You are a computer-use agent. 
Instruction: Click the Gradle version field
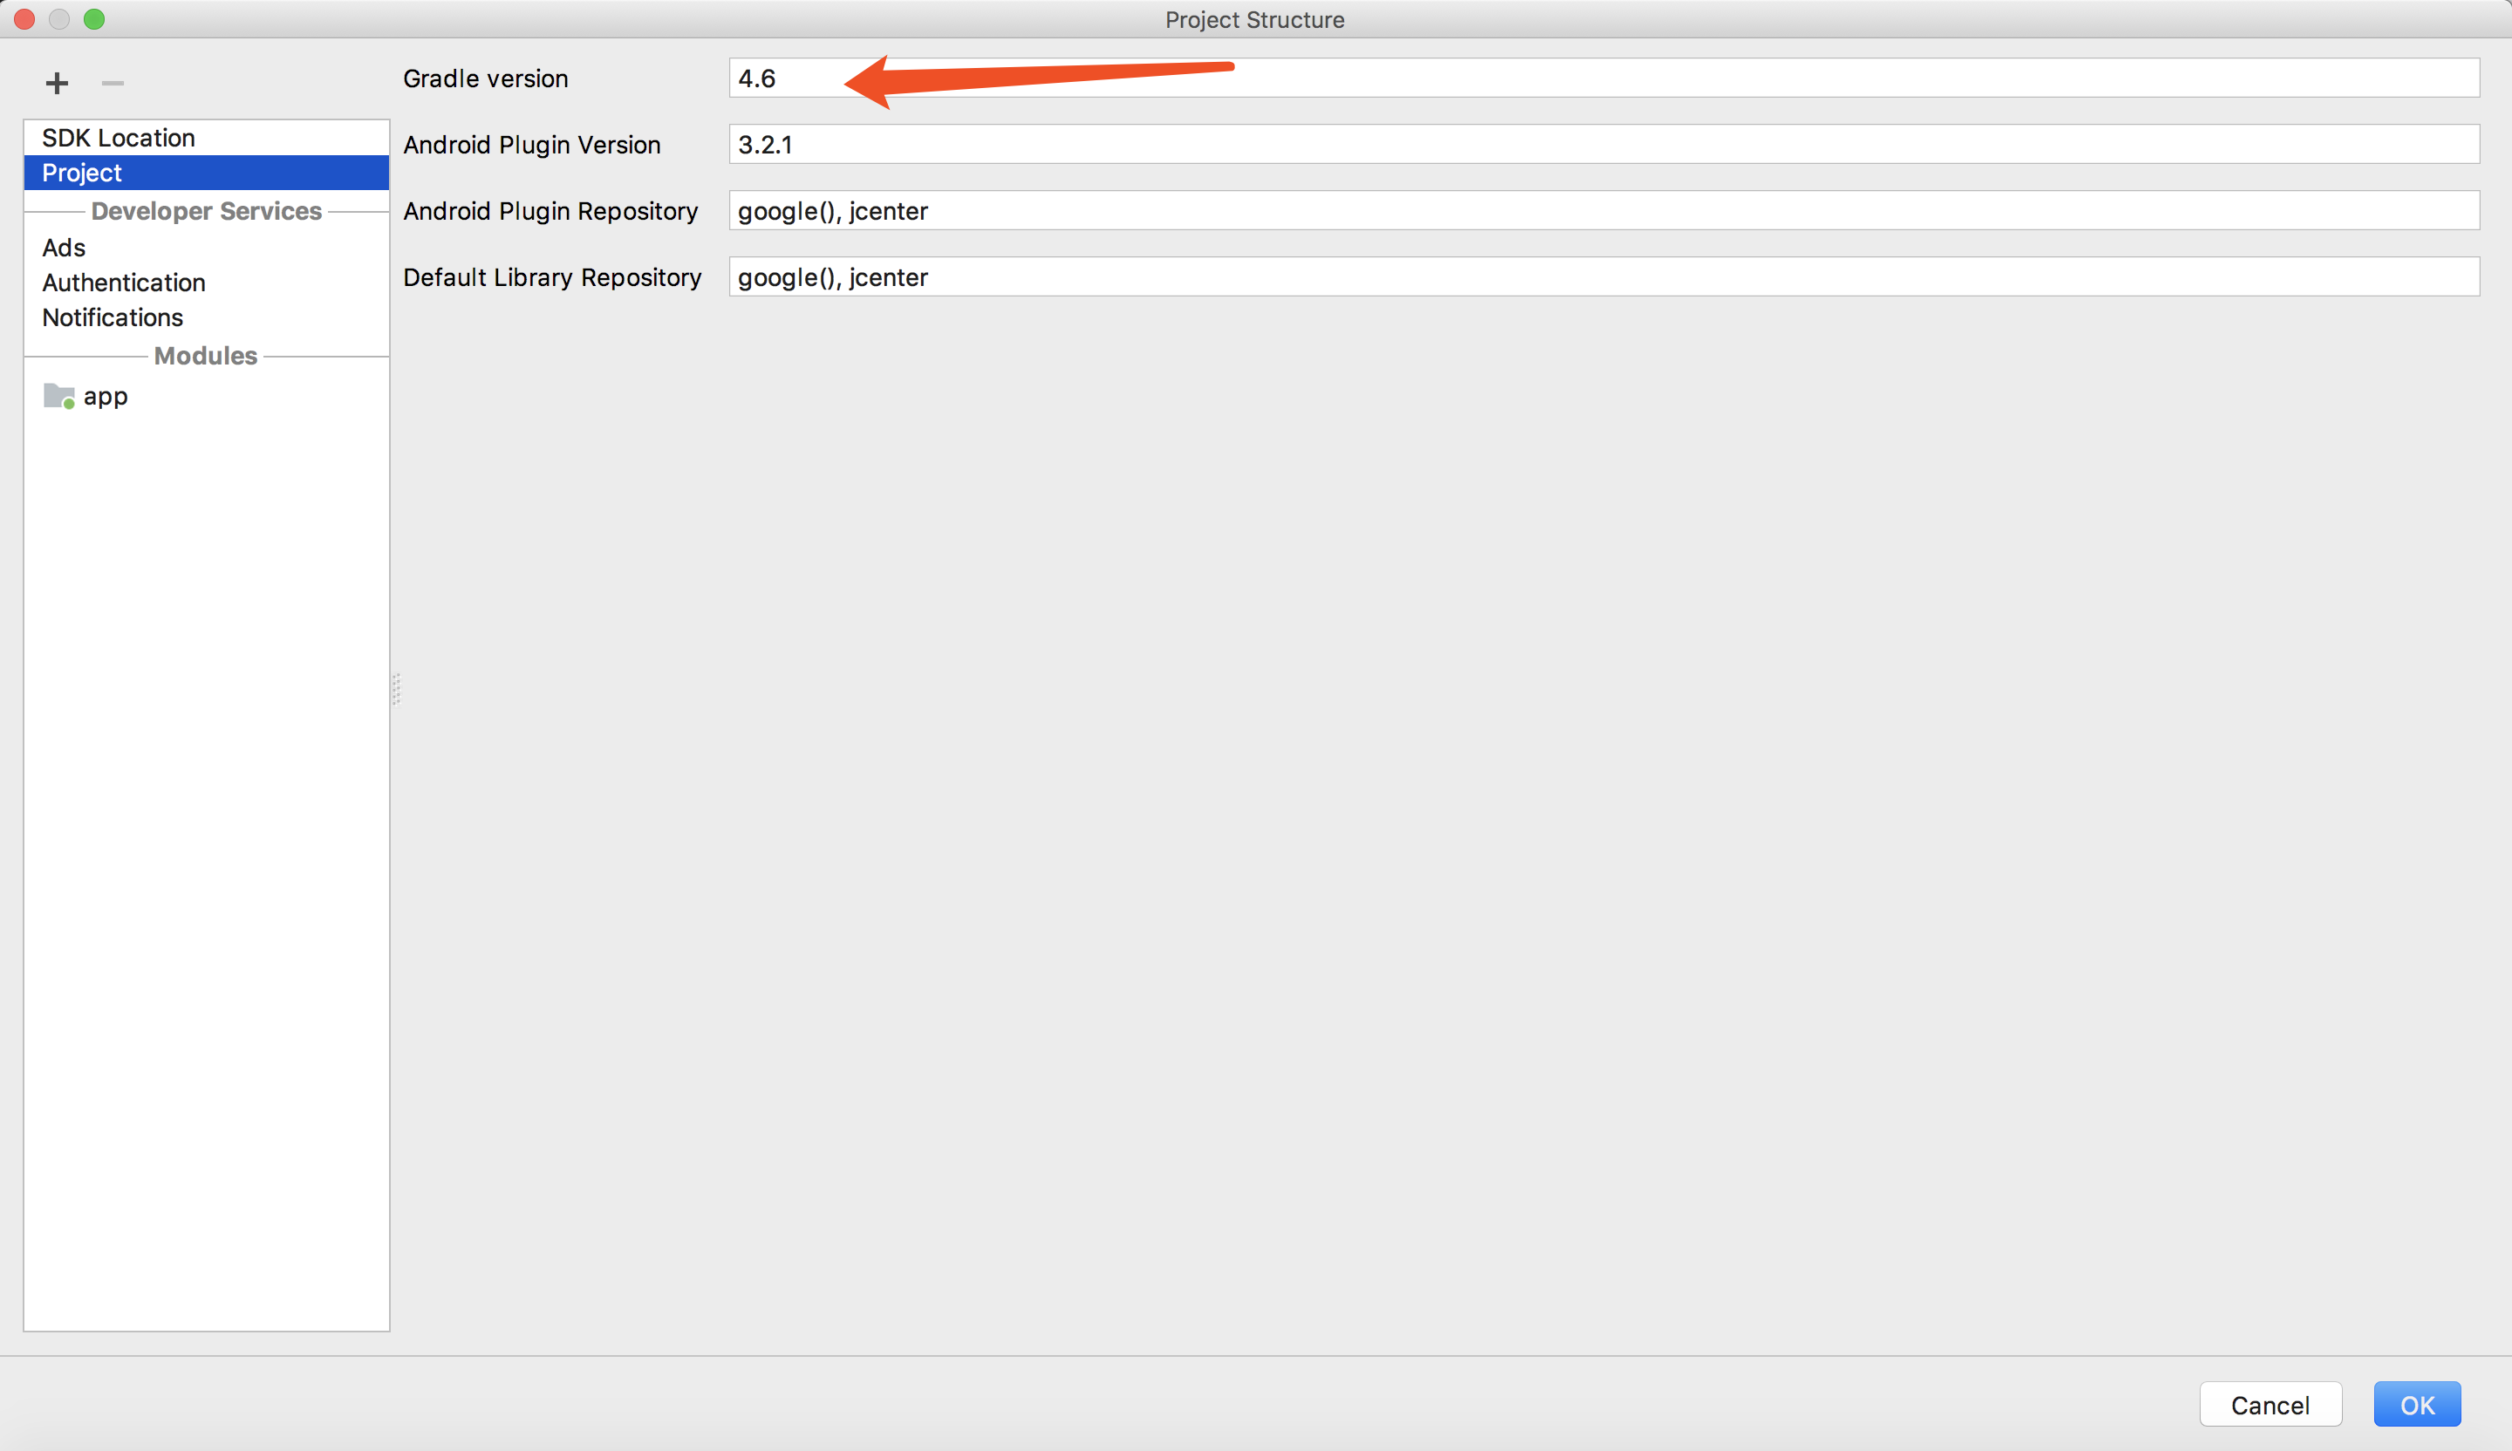coord(1603,78)
